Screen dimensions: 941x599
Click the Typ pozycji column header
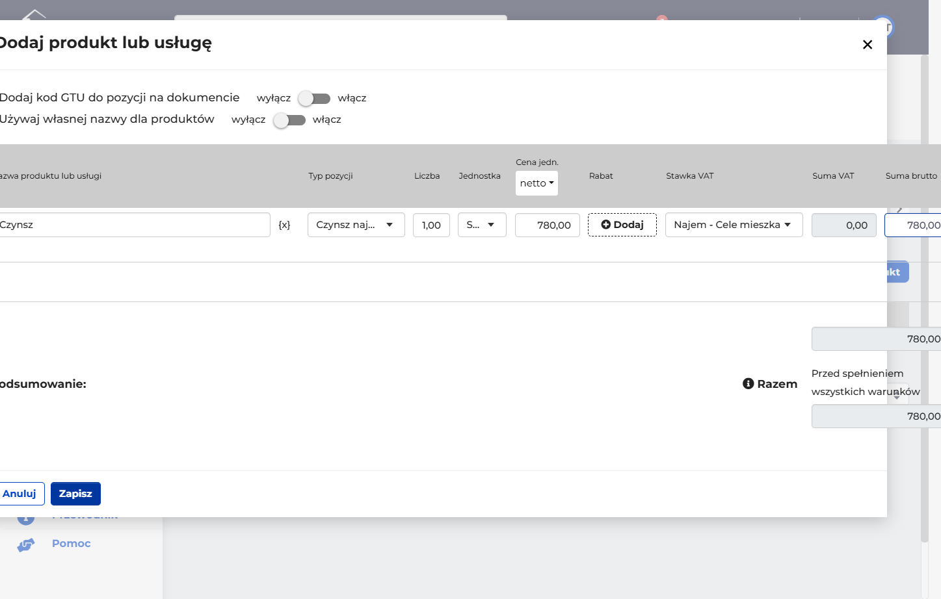(330, 176)
